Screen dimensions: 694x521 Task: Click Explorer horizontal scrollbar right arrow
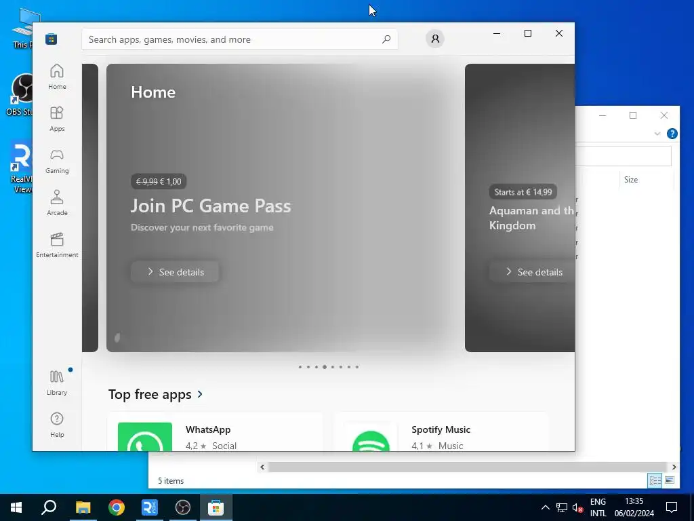point(674,467)
